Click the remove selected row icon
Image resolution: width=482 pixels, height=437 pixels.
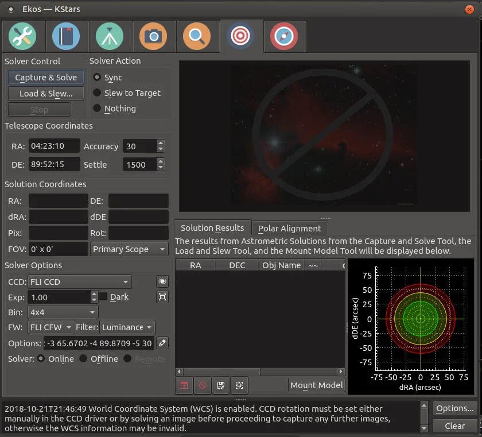tap(202, 385)
